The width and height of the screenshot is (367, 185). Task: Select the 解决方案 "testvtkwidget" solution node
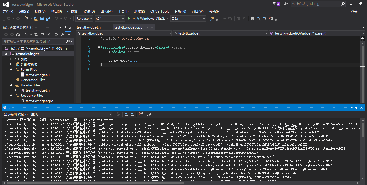click(x=39, y=49)
